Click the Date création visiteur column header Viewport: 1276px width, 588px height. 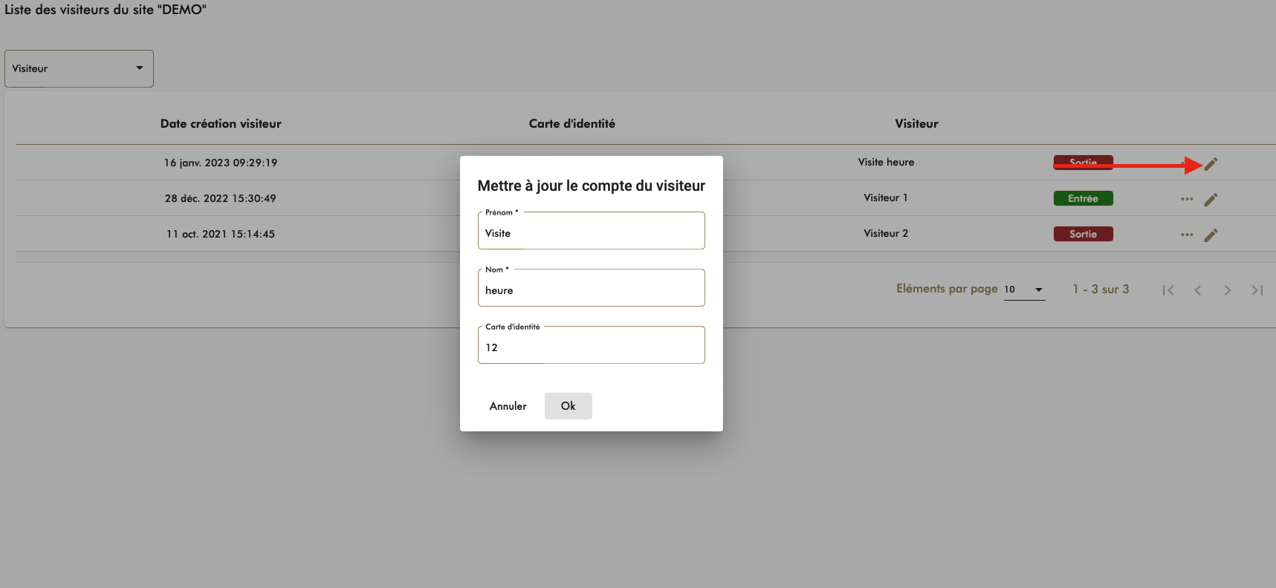pyautogui.click(x=221, y=124)
